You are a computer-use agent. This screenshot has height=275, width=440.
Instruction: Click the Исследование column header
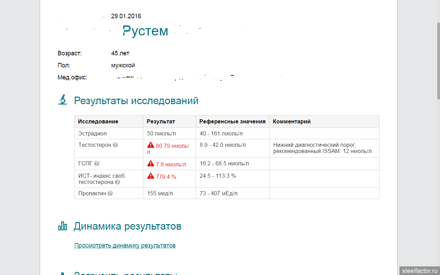[98, 122]
